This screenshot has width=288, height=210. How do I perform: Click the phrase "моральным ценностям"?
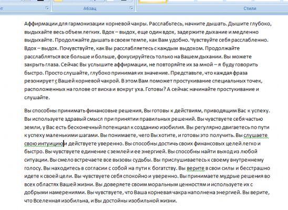coord(177,184)
